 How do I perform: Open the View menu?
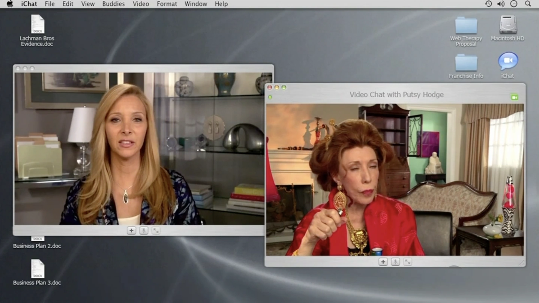[88, 4]
